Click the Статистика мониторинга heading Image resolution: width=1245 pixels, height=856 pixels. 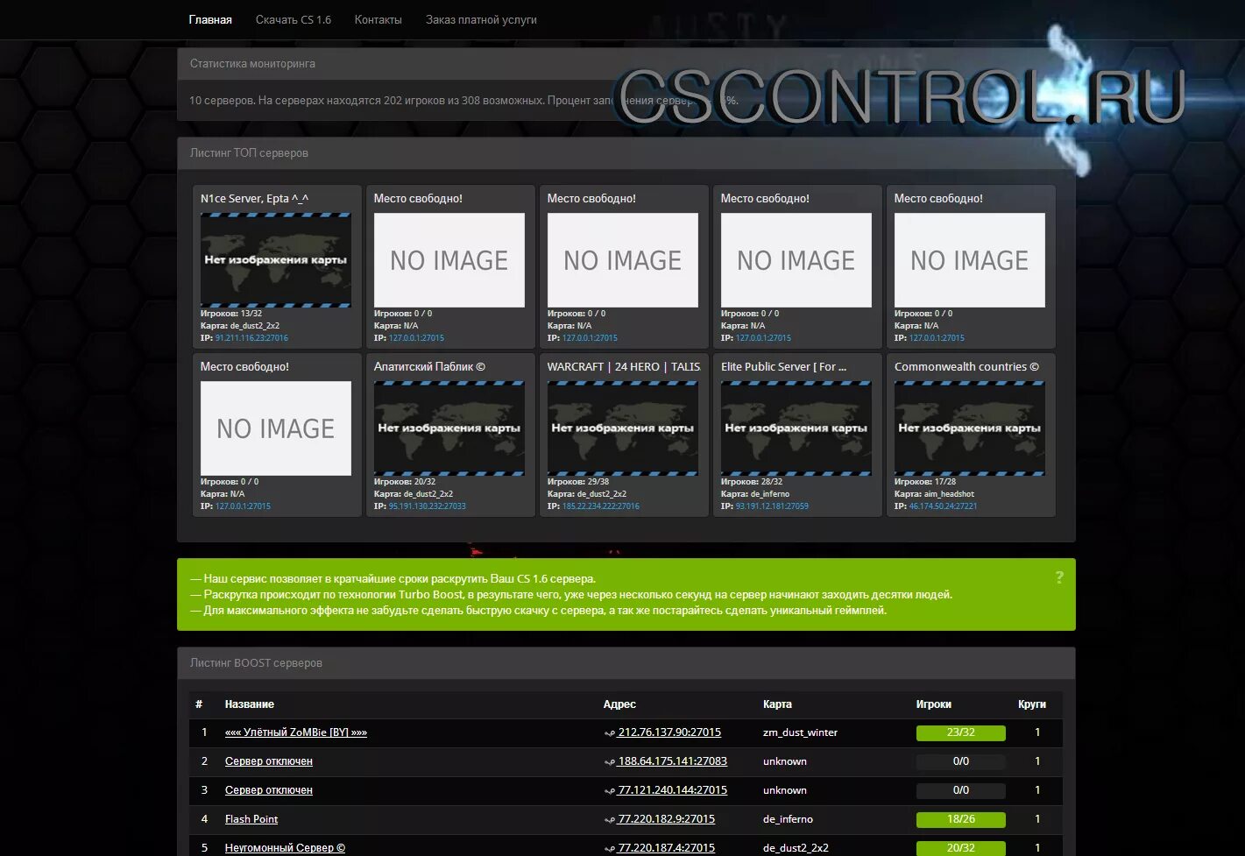(x=252, y=64)
